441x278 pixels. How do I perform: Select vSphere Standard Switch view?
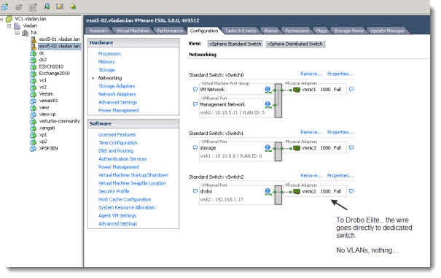tap(235, 44)
